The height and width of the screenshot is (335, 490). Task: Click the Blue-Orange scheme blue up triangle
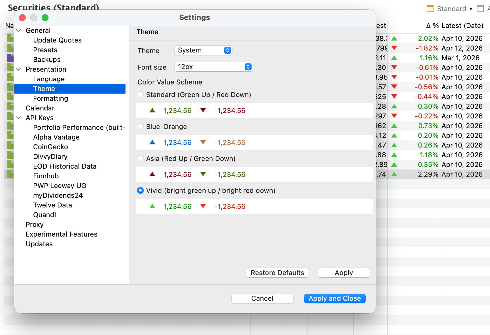point(152,142)
